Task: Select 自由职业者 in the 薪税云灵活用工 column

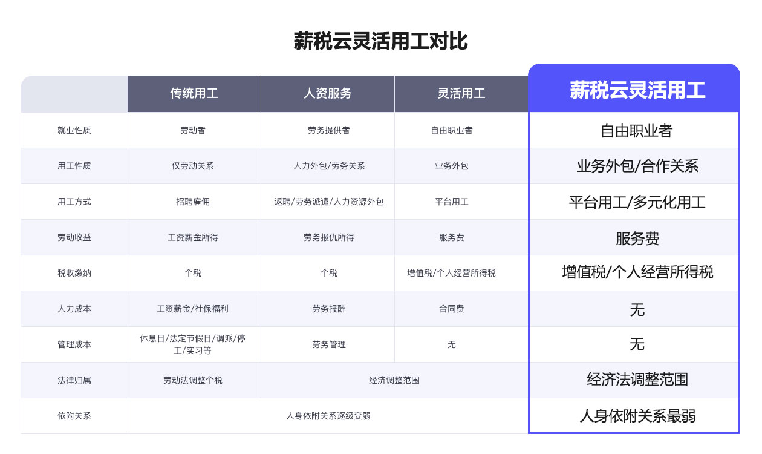Action: [637, 131]
